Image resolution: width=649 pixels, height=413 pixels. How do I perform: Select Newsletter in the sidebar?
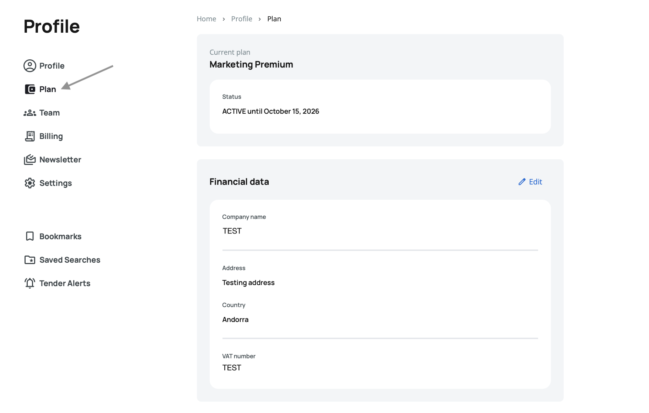60,160
